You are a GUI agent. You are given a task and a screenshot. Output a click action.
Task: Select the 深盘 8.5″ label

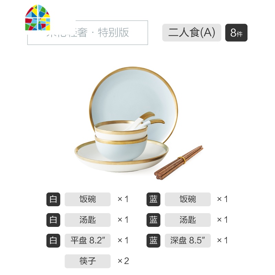(x=188, y=240)
